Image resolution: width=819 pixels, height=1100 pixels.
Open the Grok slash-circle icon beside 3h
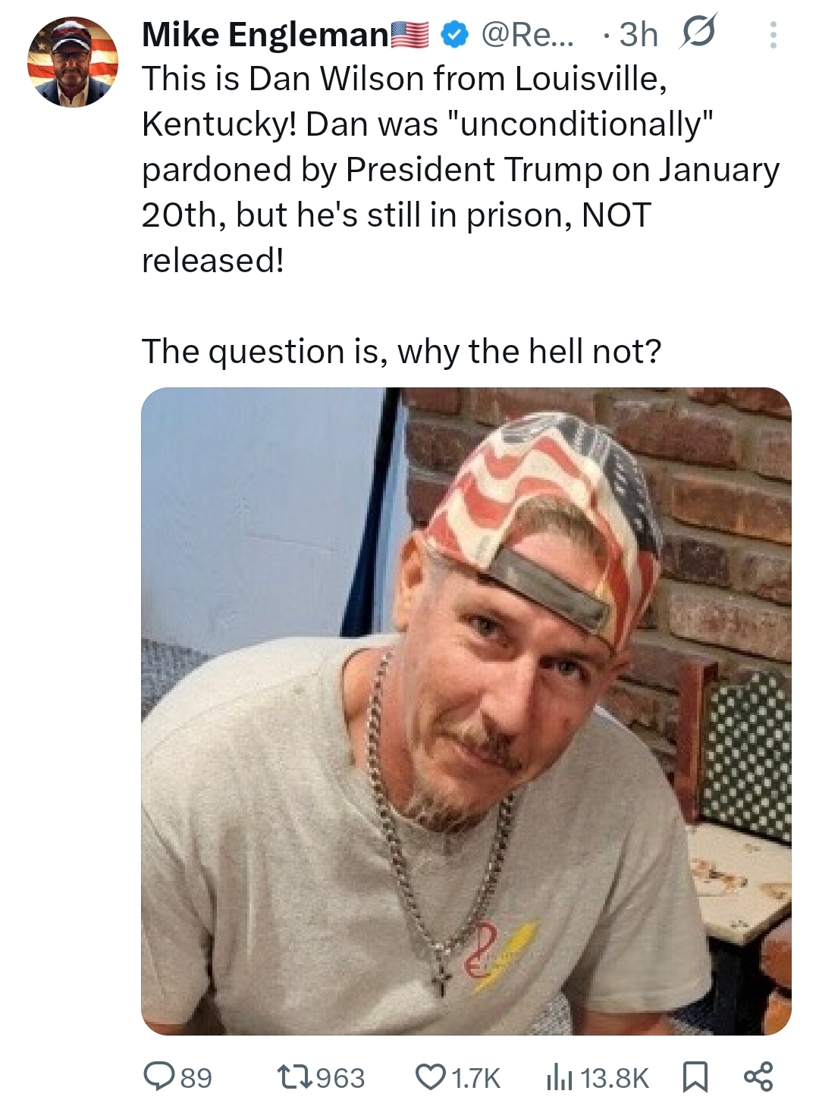point(699,34)
